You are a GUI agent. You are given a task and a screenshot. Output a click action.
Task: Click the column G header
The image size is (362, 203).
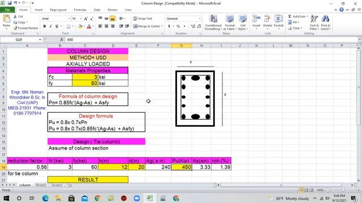pos(182,46)
